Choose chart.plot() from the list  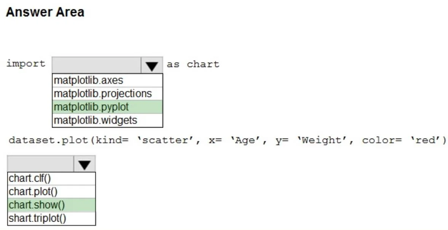[51, 192]
